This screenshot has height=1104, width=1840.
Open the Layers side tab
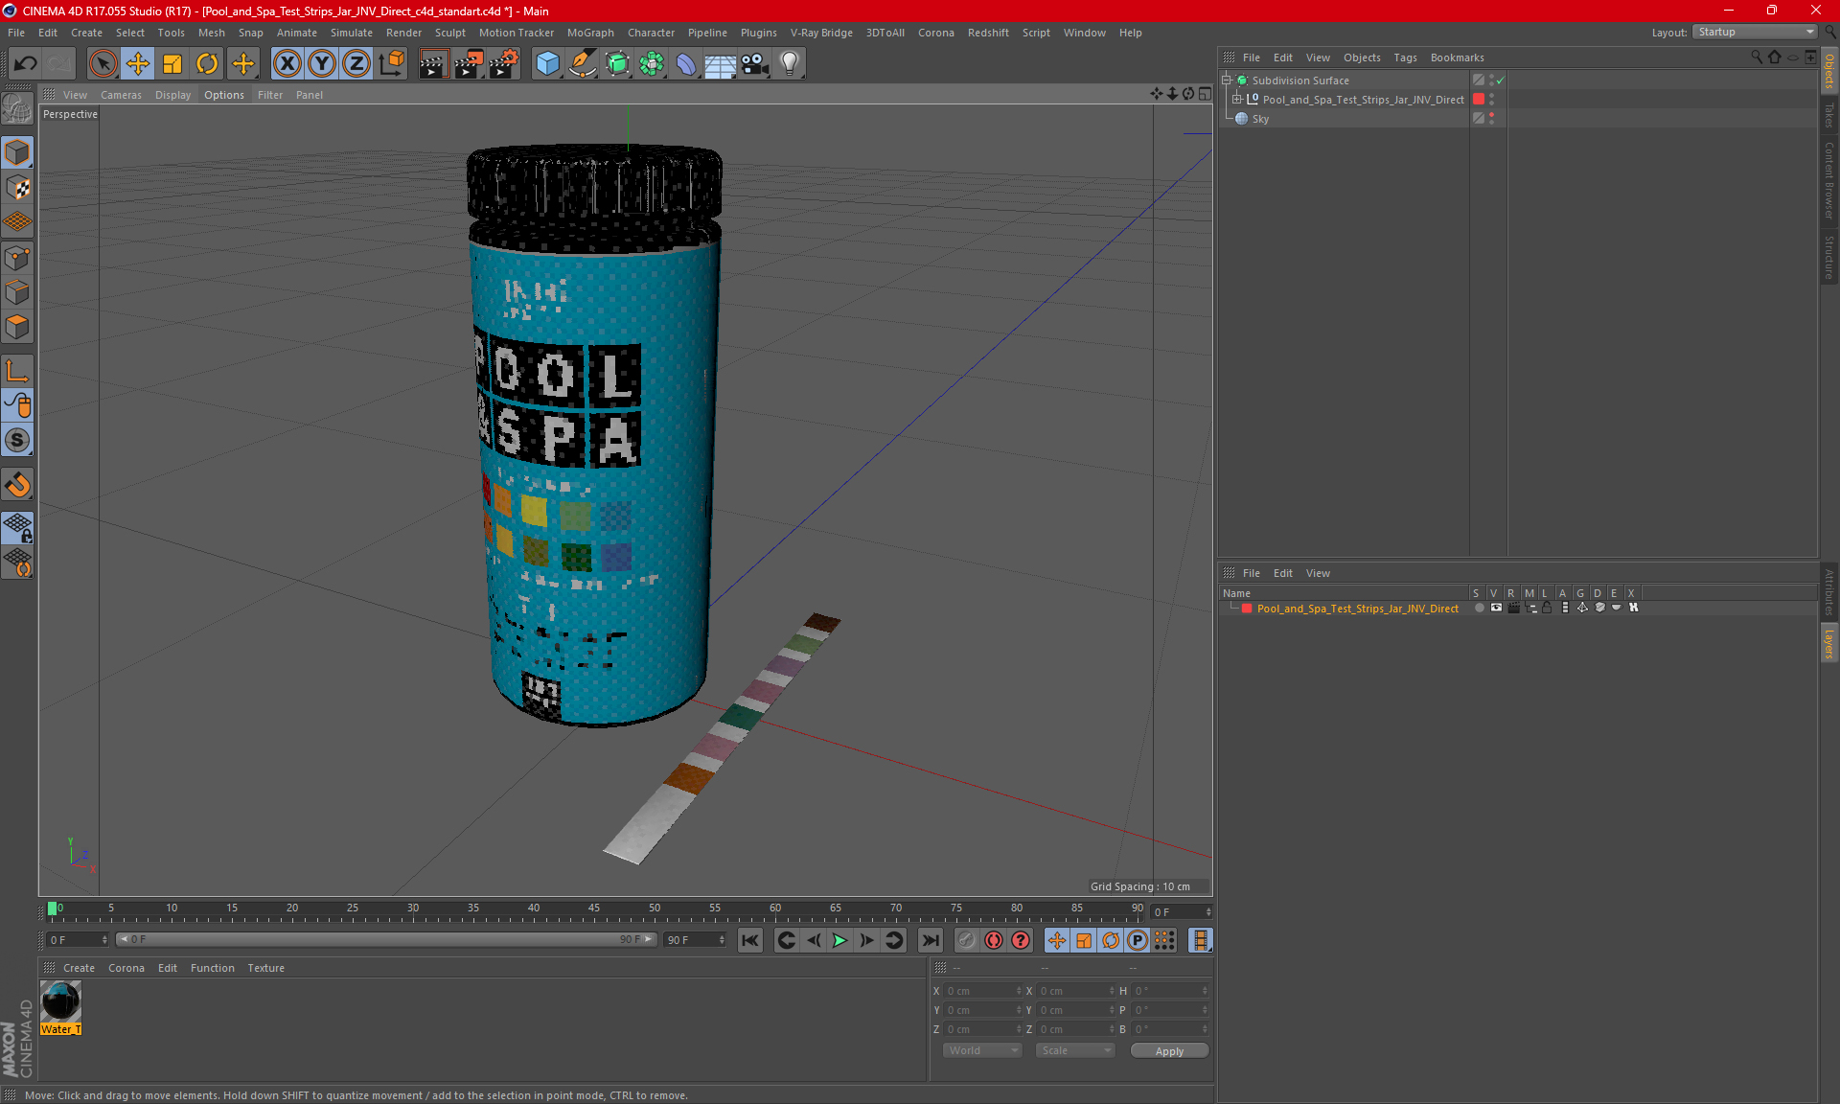pos(1829,644)
